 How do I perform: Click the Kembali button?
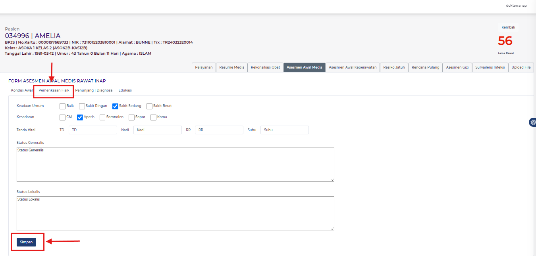click(x=508, y=27)
